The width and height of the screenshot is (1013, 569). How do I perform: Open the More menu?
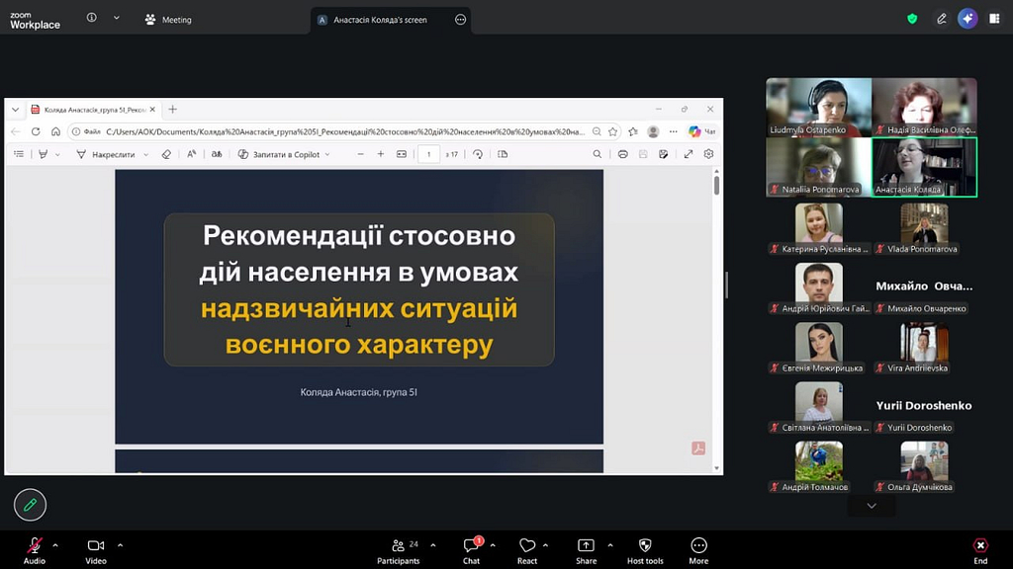(x=698, y=551)
